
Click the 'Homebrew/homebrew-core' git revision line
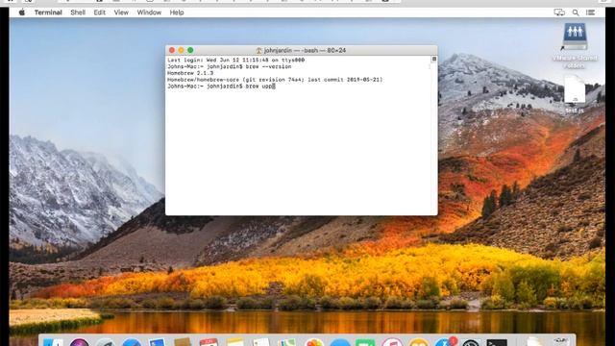[x=275, y=80]
